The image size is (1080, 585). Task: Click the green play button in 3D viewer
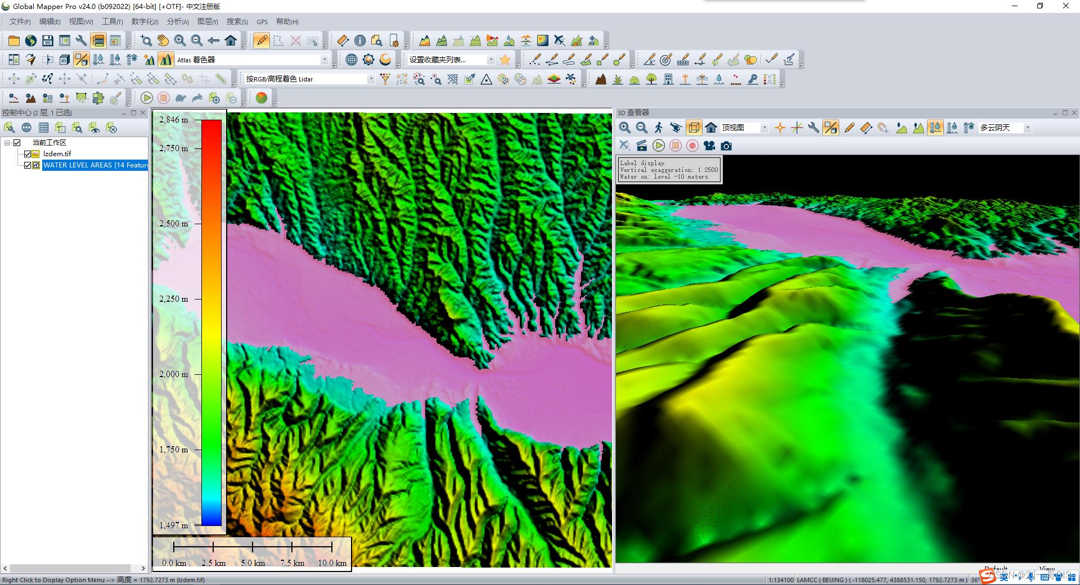[659, 146]
